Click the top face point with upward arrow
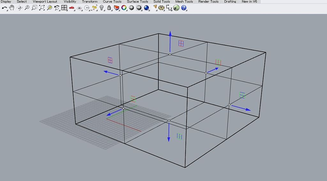This screenshot has height=181, width=327. [x=170, y=54]
